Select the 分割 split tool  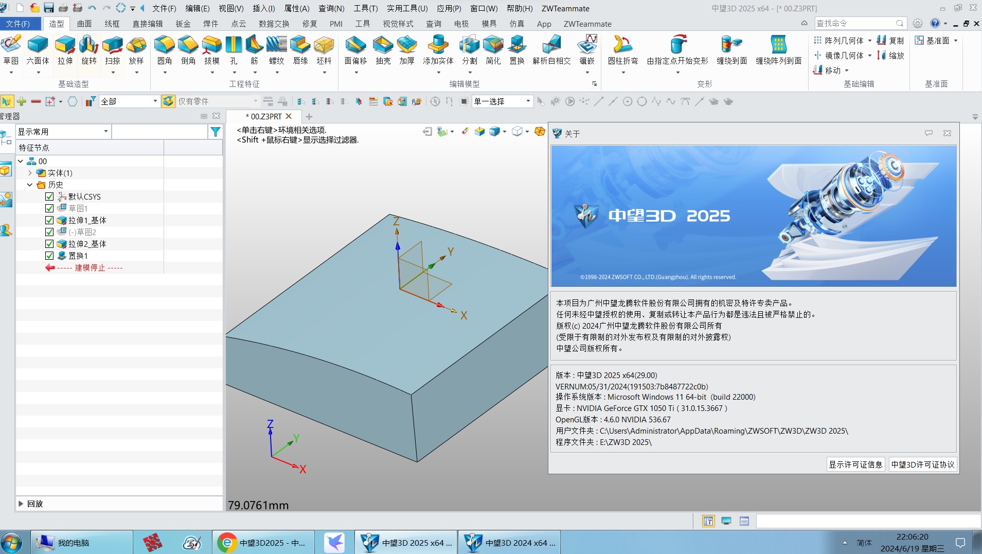coord(470,50)
